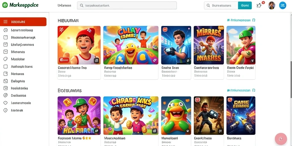Click the overlay icon on the Gnahe Gran thumbnail
This screenshot has height=146, width=292.
coord(188,60)
